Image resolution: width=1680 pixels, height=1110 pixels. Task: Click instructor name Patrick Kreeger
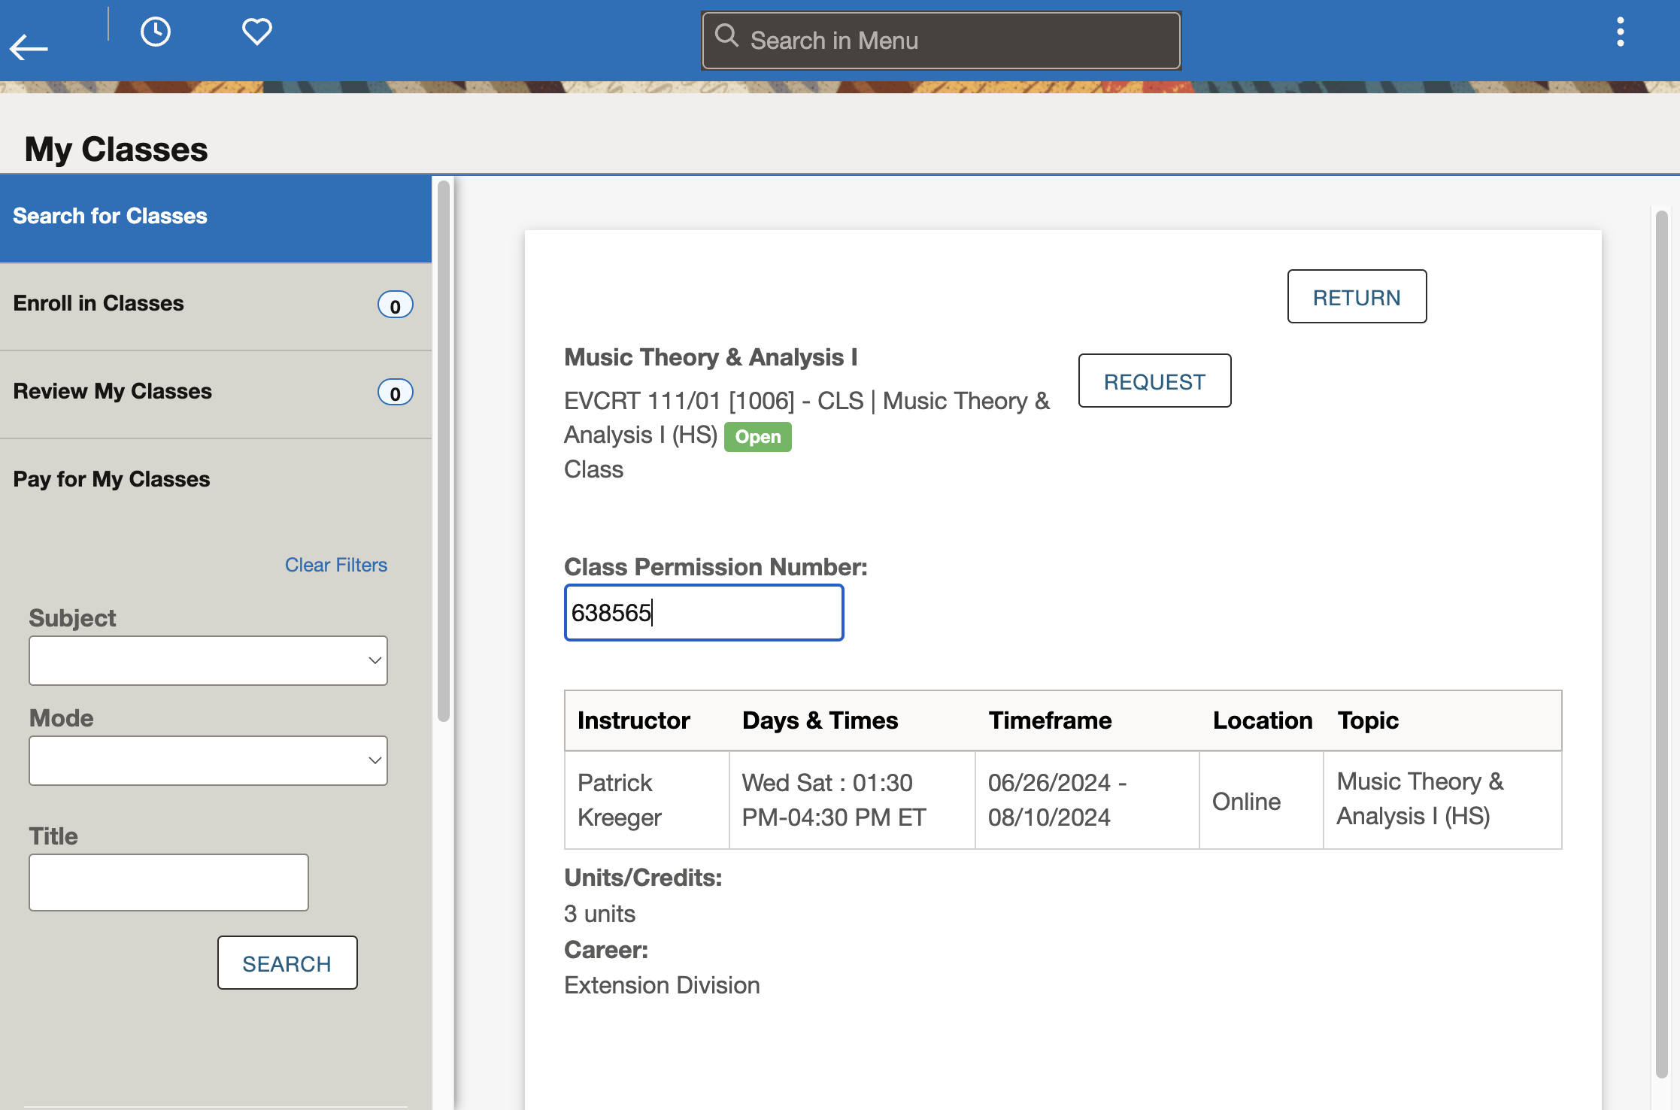point(620,800)
